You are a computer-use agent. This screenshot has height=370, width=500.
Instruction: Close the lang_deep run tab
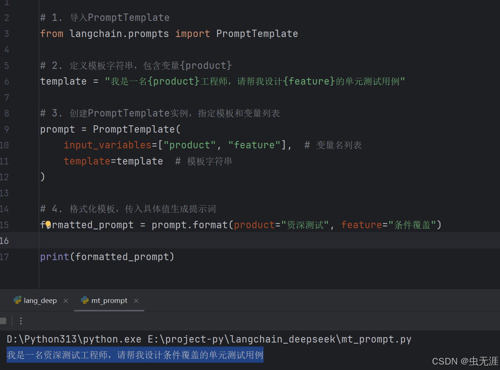(66, 301)
